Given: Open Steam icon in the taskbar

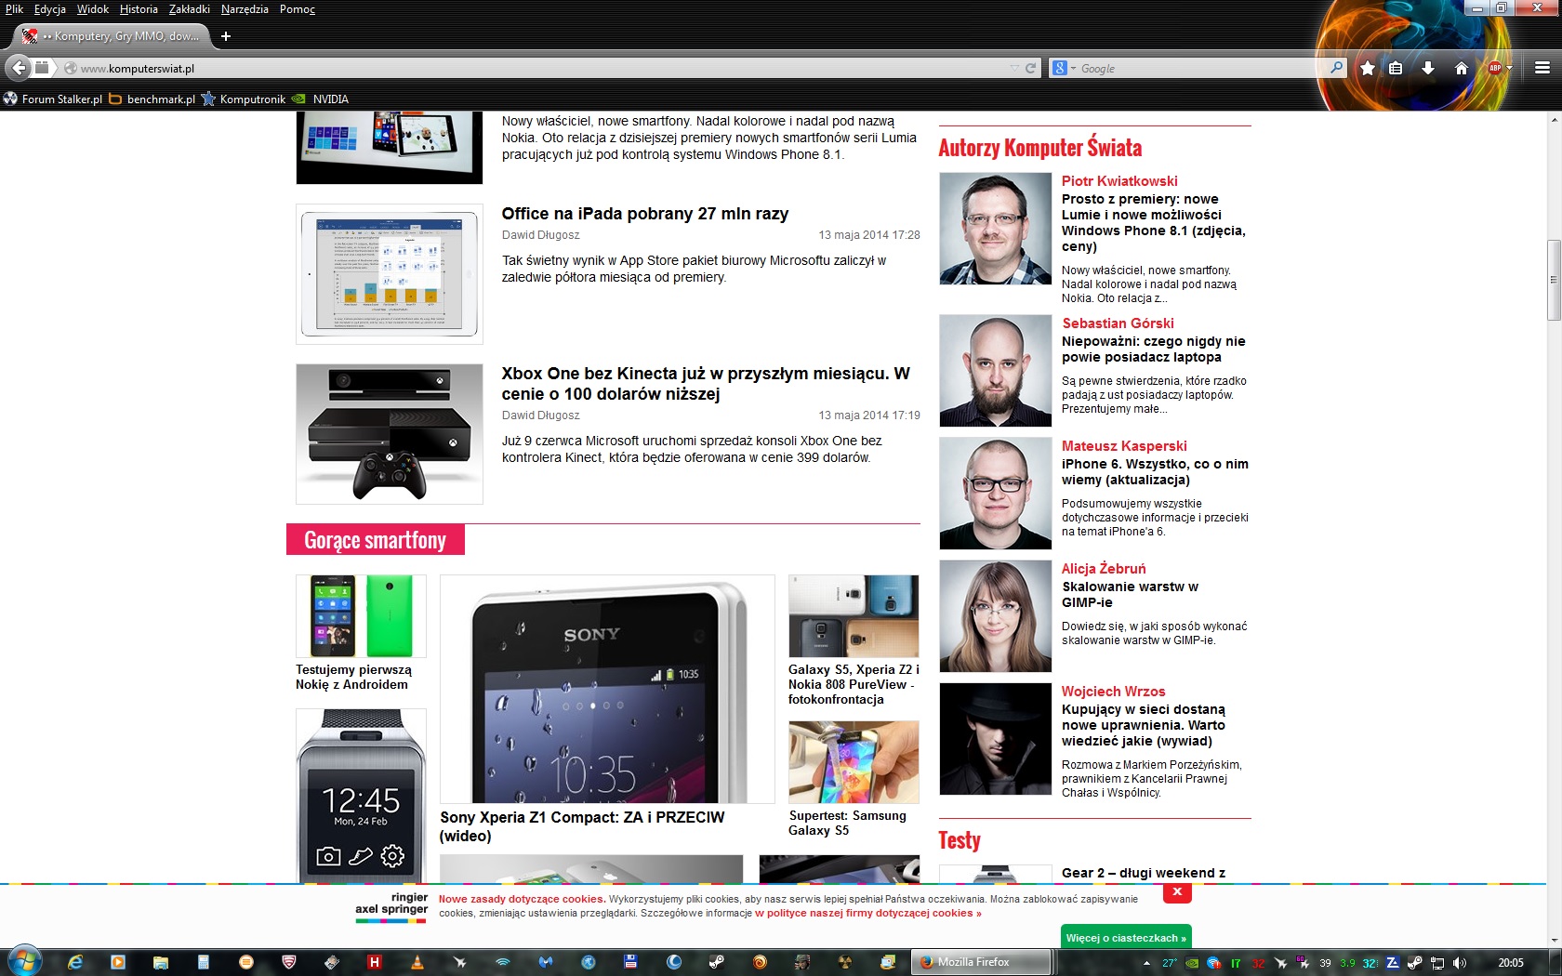Looking at the screenshot, I should pos(717,962).
